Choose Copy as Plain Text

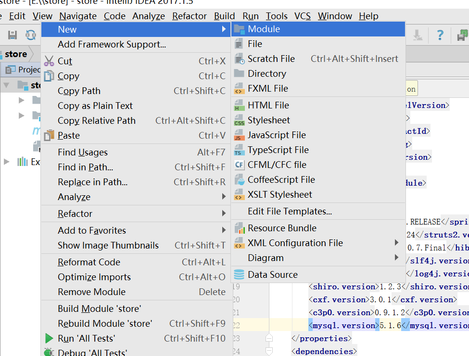(136, 106)
